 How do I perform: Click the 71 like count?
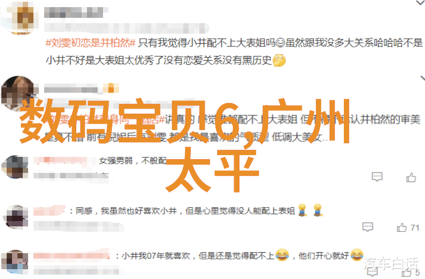415,228
